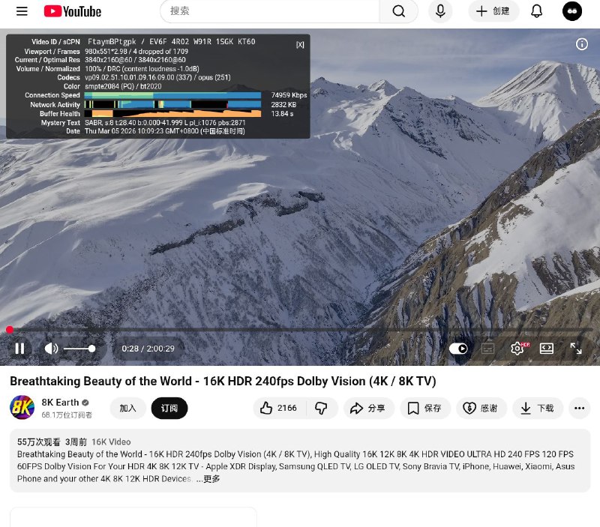Click the search magnifier button
The height and width of the screenshot is (527, 600).
coord(399,11)
